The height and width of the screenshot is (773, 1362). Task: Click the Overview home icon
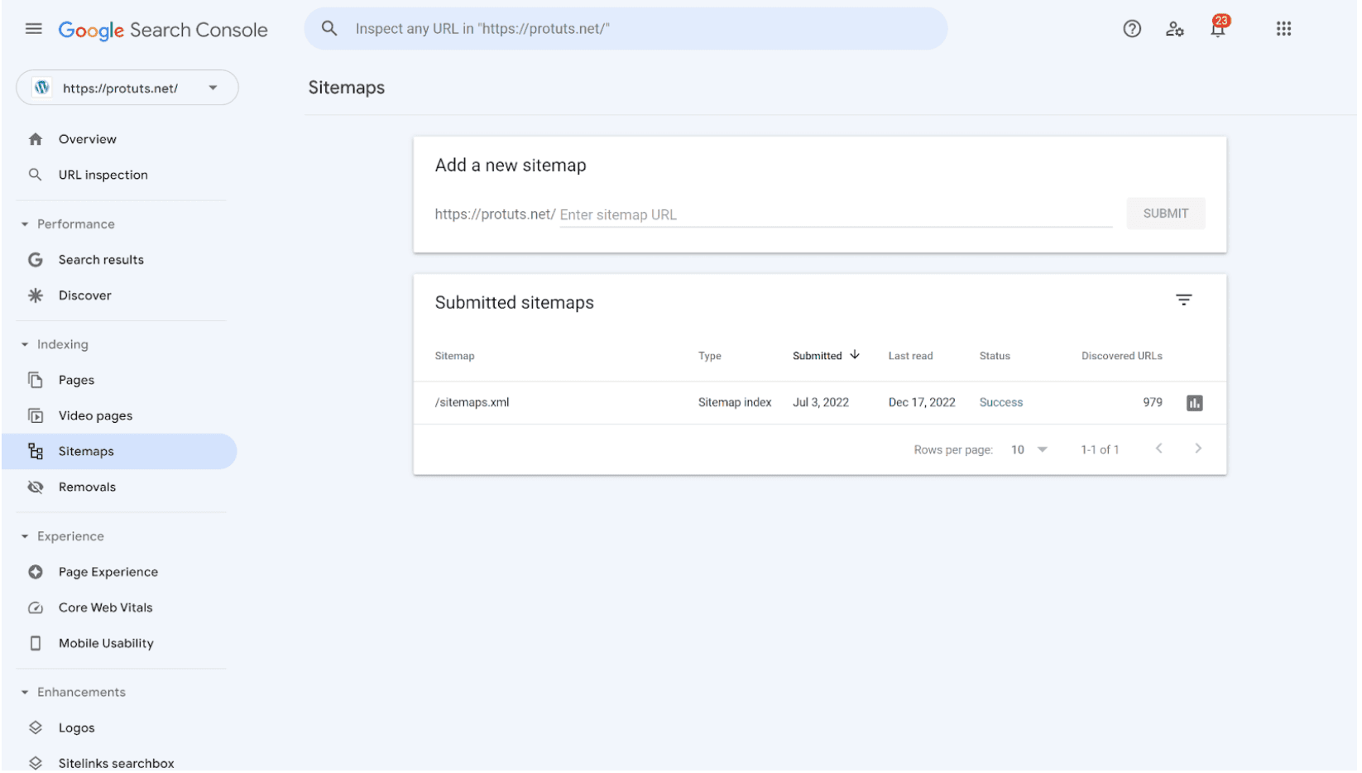(x=36, y=138)
